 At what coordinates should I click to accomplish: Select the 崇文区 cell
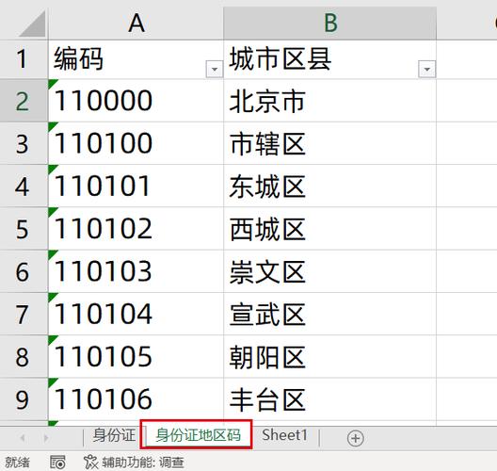pyautogui.click(x=329, y=271)
